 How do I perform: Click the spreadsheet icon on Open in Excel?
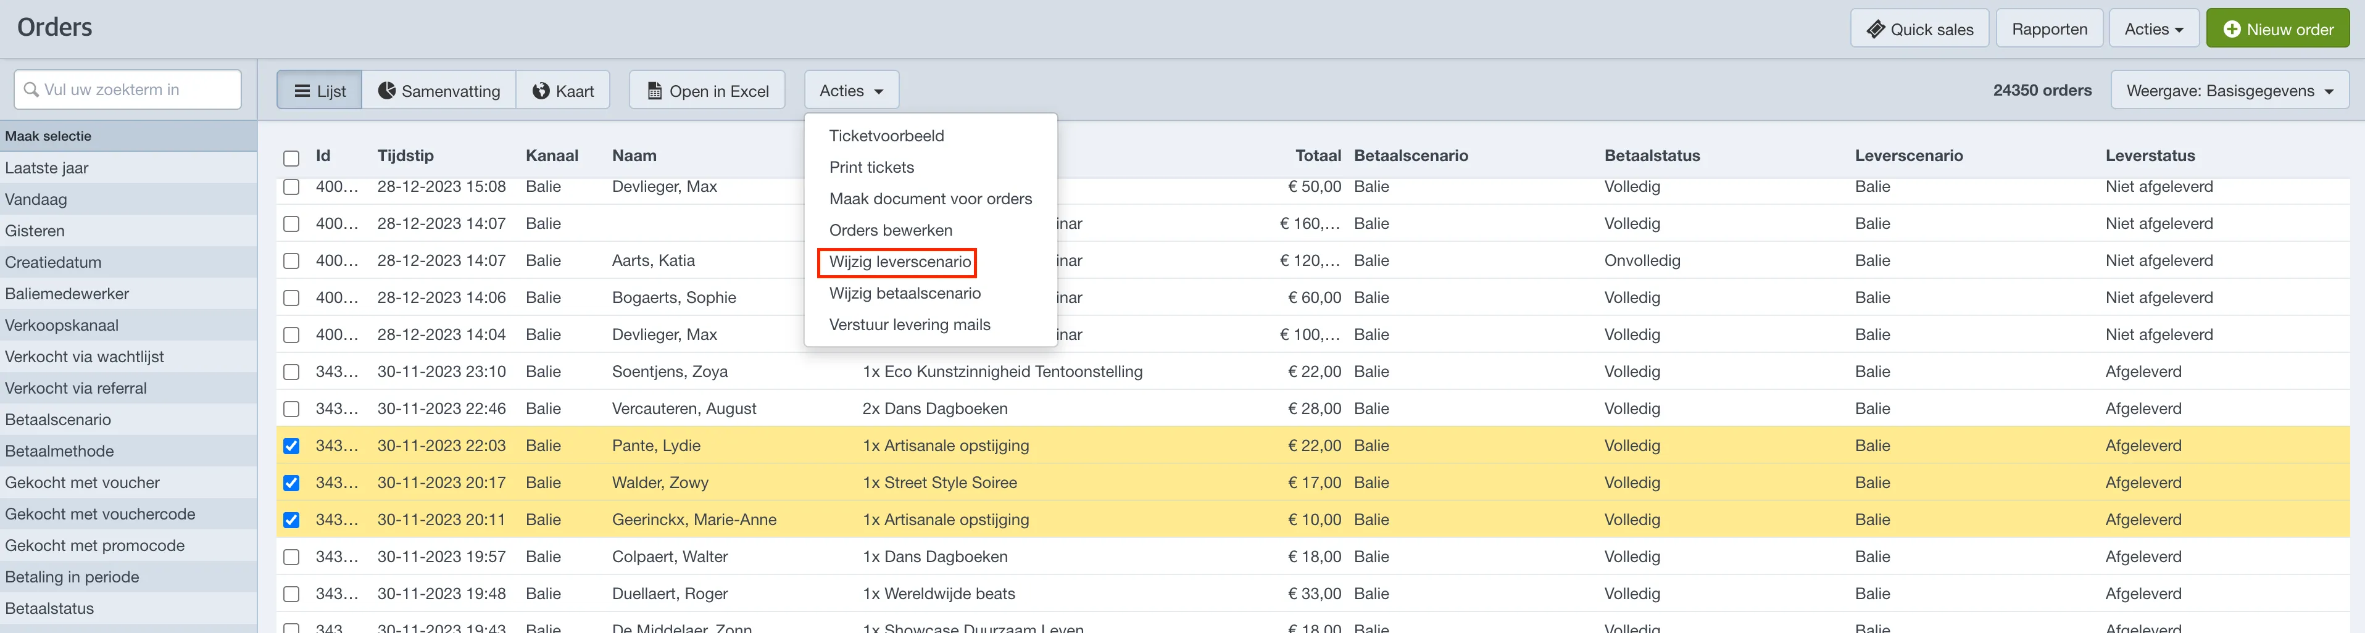655,91
